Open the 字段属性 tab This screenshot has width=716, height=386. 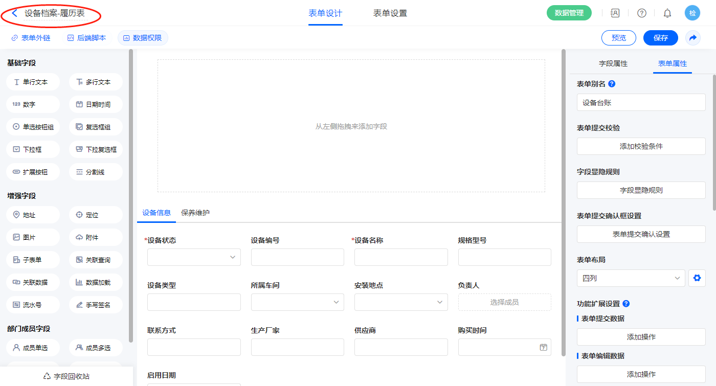point(613,63)
